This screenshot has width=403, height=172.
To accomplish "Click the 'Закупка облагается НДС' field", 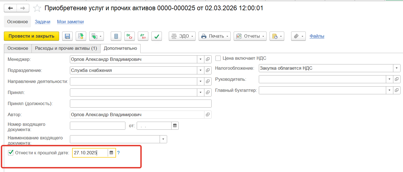I will tap(326, 68).
